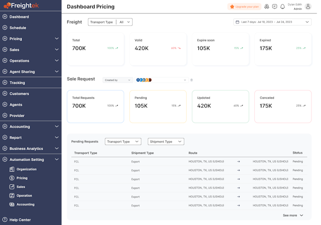Go to Schedule in the sidebar
Viewport: 321px width, 225px height.
pyautogui.click(x=18, y=27)
